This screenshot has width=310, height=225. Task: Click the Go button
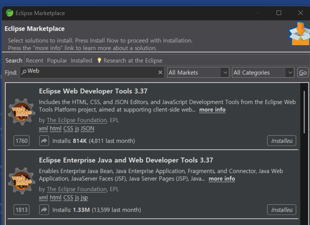(303, 73)
